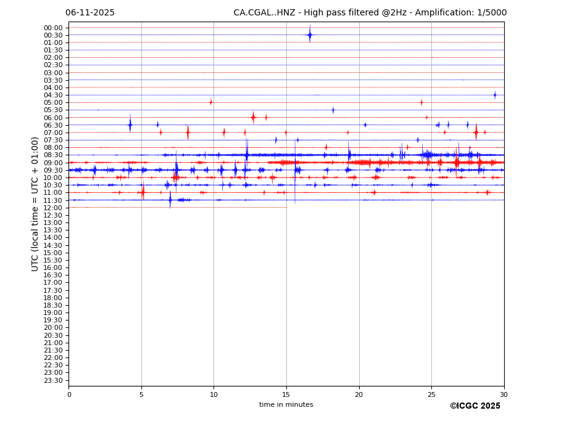Click the blue spike near minute 18 on the 05:30 trace
Image resolution: width=572 pixels, height=429 pixels.
(333, 110)
